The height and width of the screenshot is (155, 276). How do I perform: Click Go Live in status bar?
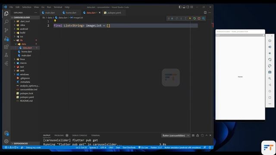point(143,147)
